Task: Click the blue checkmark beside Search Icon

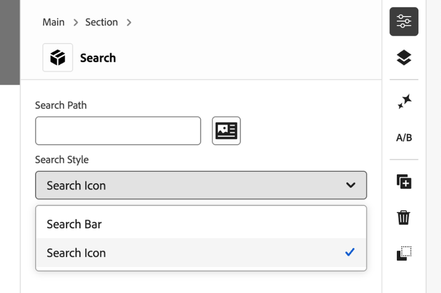Action: (x=350, y=252)
